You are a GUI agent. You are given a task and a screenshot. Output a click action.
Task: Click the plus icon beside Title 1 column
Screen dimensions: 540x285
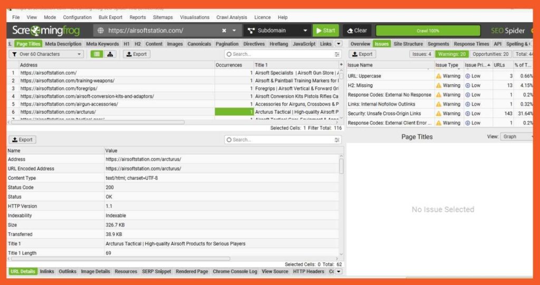341,65
